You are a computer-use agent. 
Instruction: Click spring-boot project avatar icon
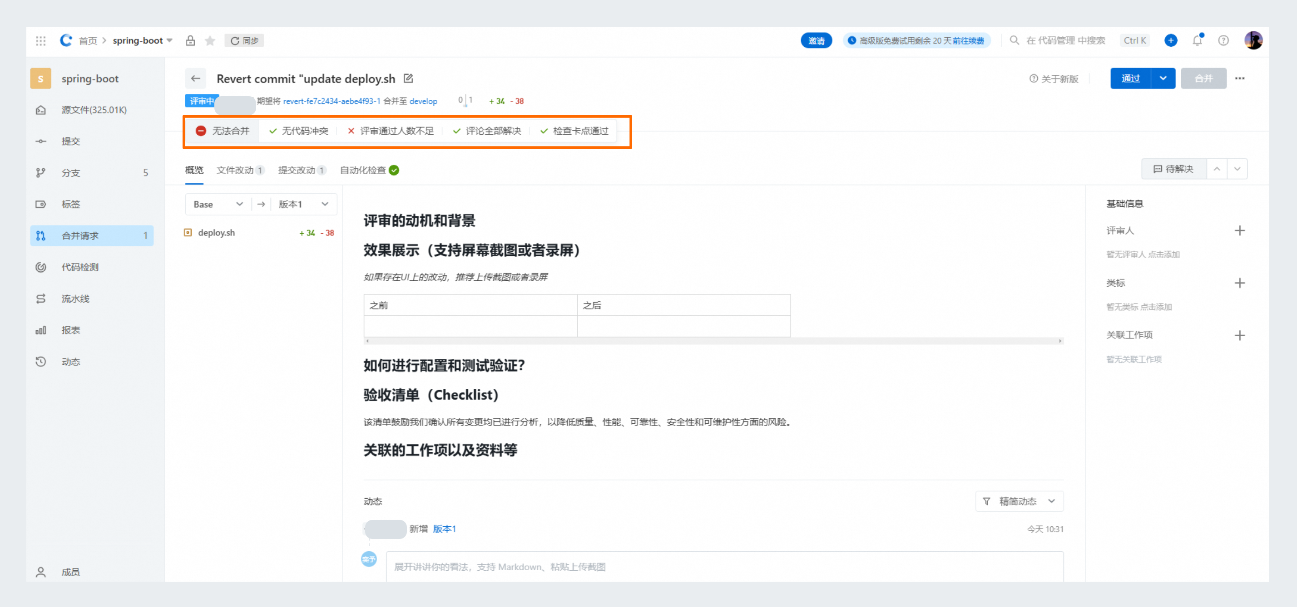(x=41, y=78)
